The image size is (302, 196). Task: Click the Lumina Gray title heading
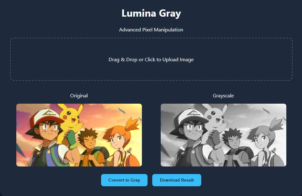tap(151, 13)
